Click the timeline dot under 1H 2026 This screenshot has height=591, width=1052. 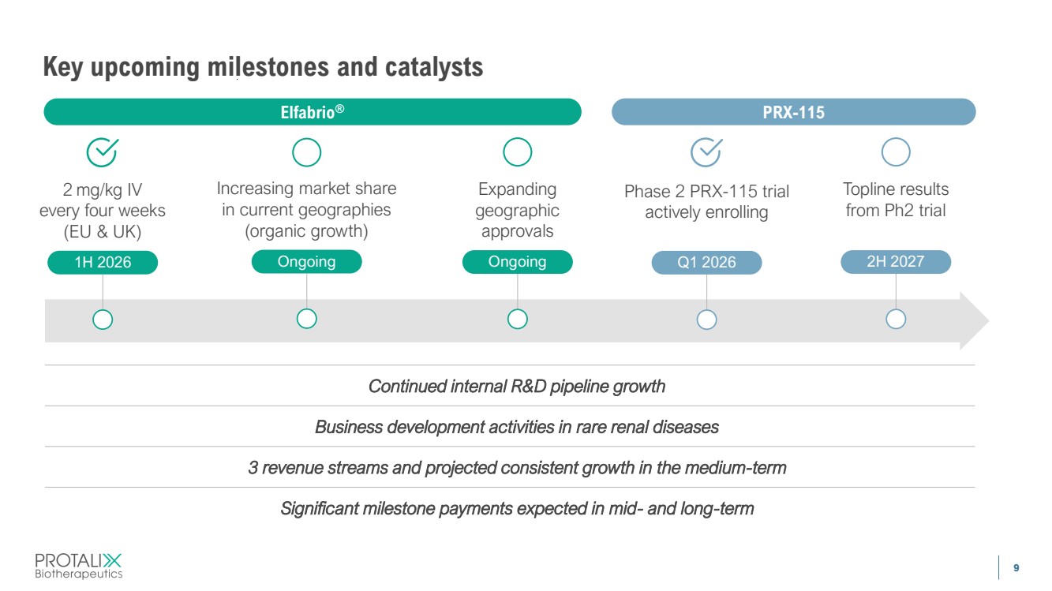click(x=103, y=320)
